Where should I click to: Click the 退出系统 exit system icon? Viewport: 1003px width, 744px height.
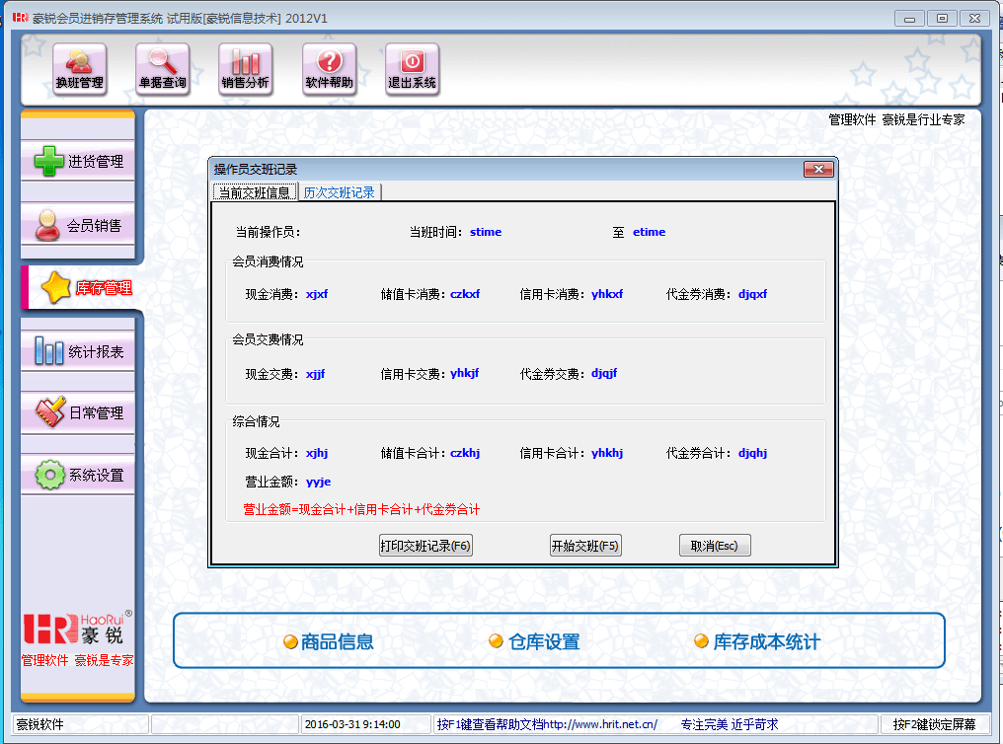(412, 69)
